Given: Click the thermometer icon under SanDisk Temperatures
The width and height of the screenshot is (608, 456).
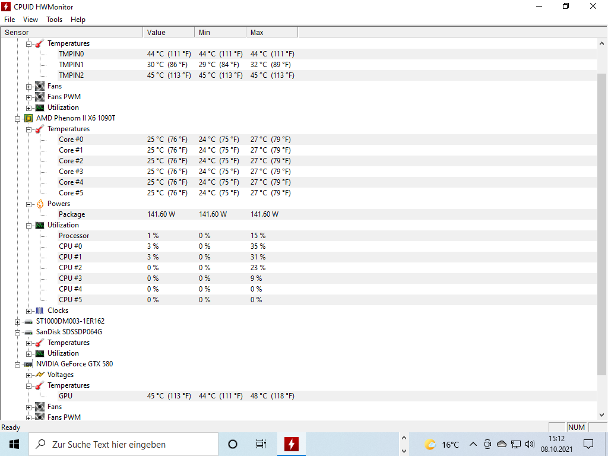Looking at the screenshot, I should (40, 343).
